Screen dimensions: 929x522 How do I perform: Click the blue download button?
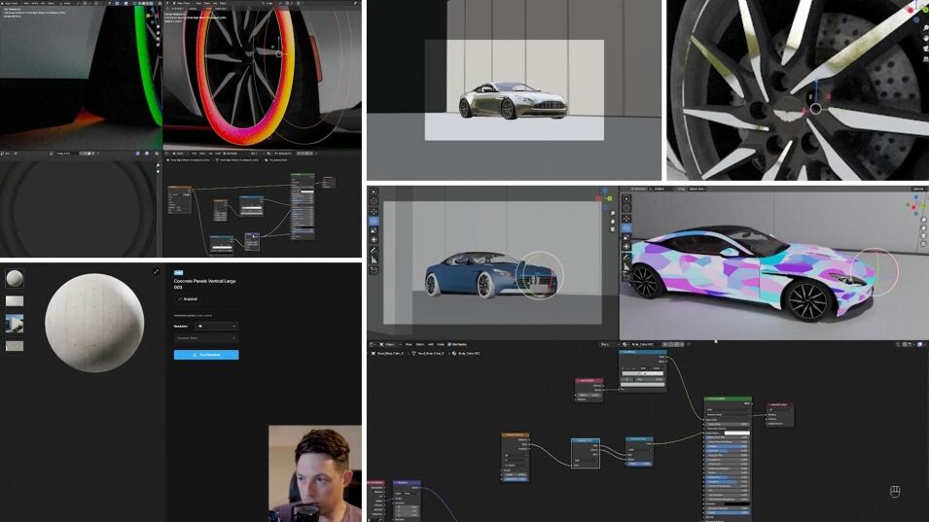point(205,355)
